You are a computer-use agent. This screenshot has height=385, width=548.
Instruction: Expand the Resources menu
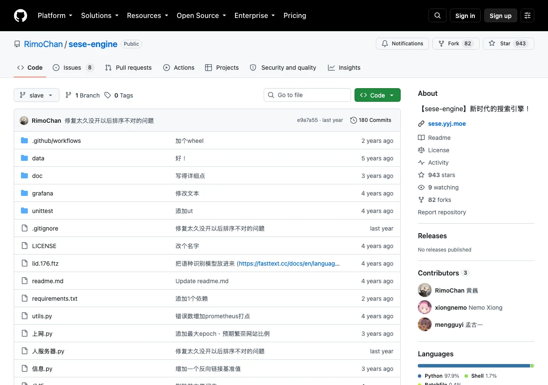coord(148,15)
